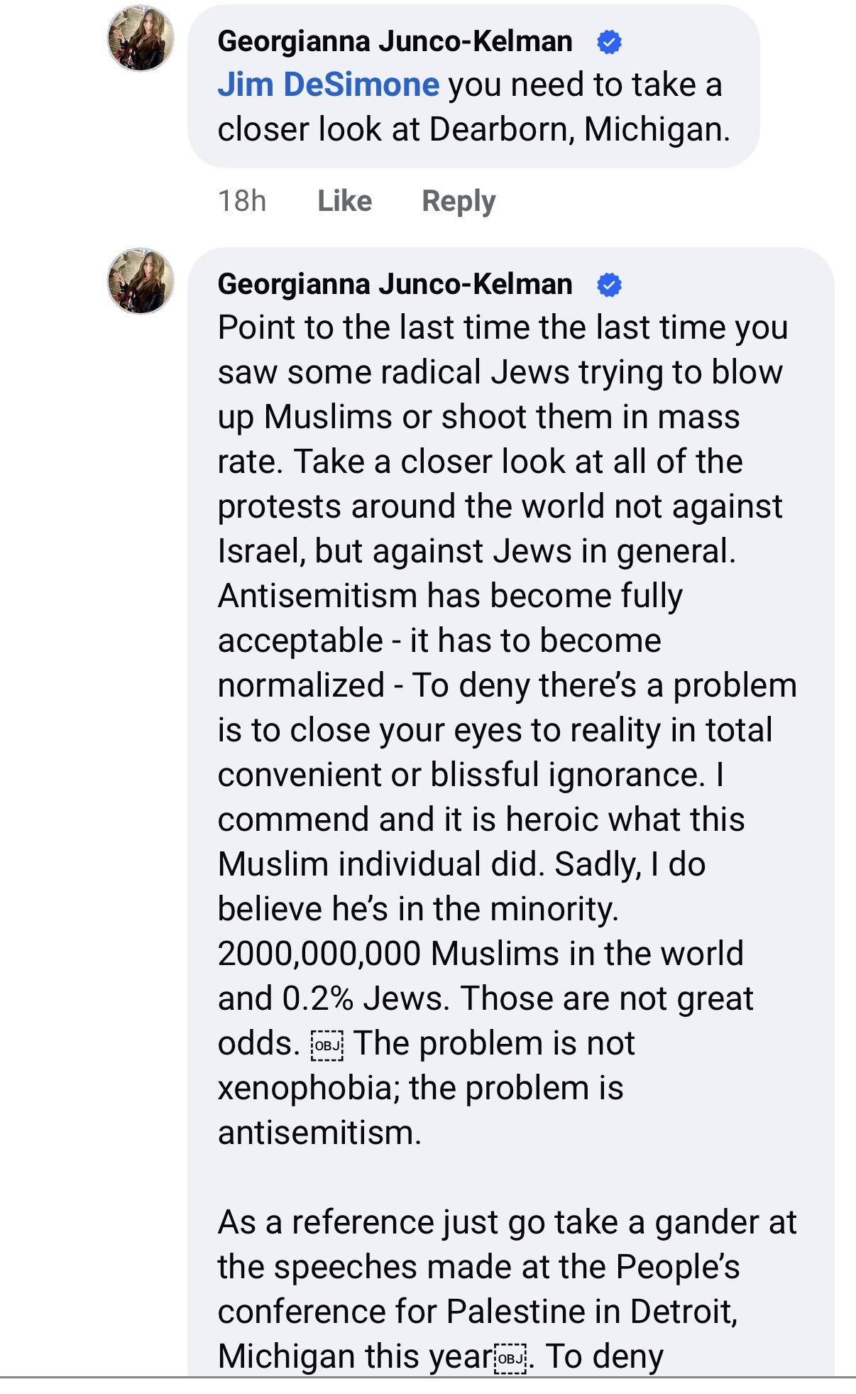Open Georgianna Junco-Kelman name on the long comment
Screen dimensions: 856x1394
coord(395,284)
